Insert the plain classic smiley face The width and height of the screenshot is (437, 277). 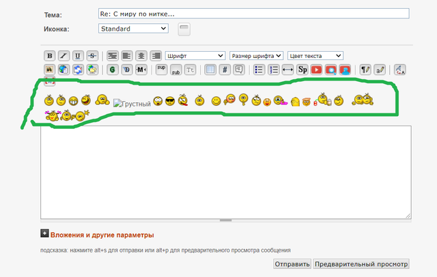216,101
